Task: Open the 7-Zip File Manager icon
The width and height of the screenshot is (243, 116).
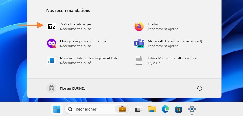Action: click(x=52, y=27)
